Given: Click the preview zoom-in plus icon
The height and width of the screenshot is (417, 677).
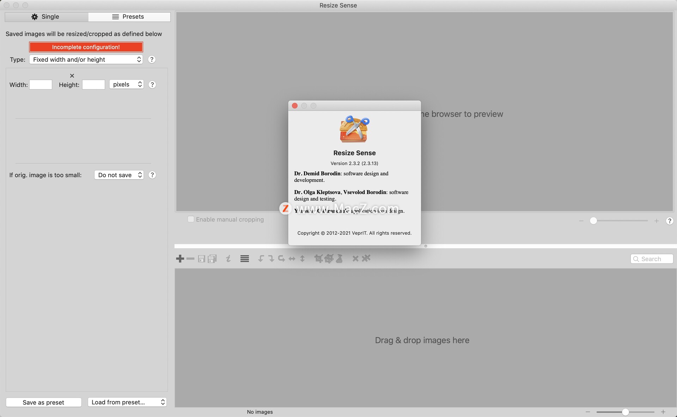Looking at the screenshot, I should click(656, 221).
